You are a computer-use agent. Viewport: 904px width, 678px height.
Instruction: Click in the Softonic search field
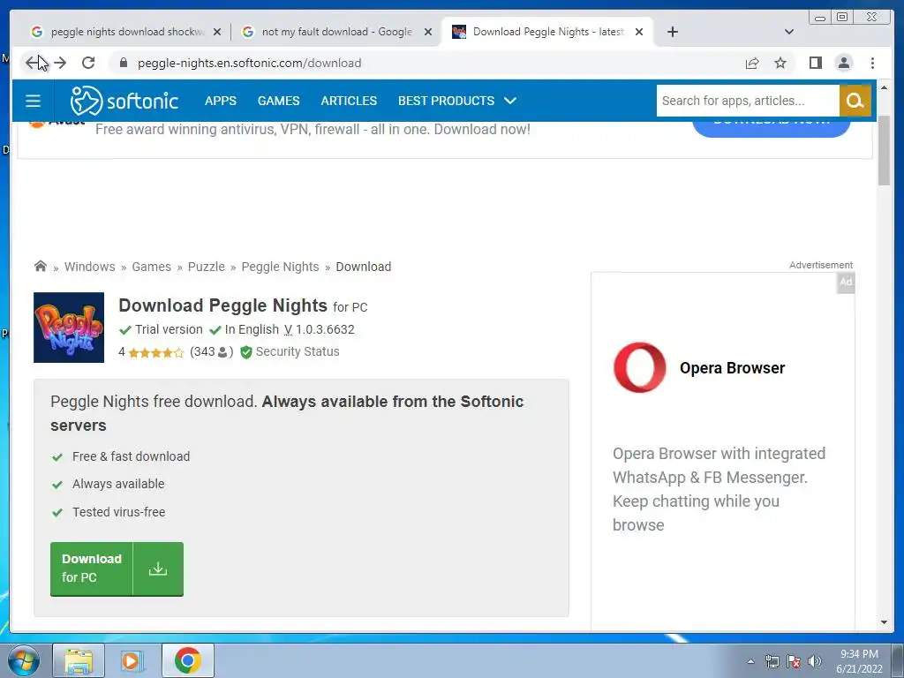coord(747,101)
